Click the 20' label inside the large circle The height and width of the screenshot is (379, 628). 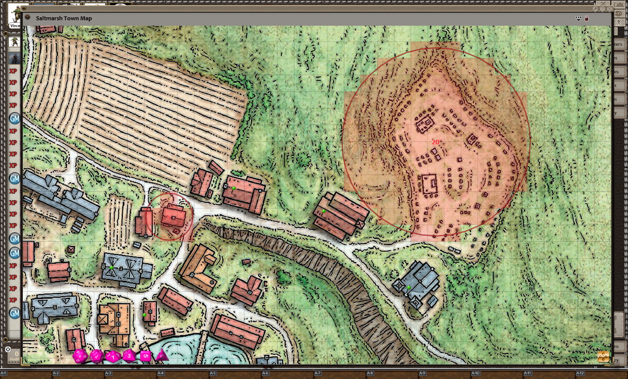point(436,142)
